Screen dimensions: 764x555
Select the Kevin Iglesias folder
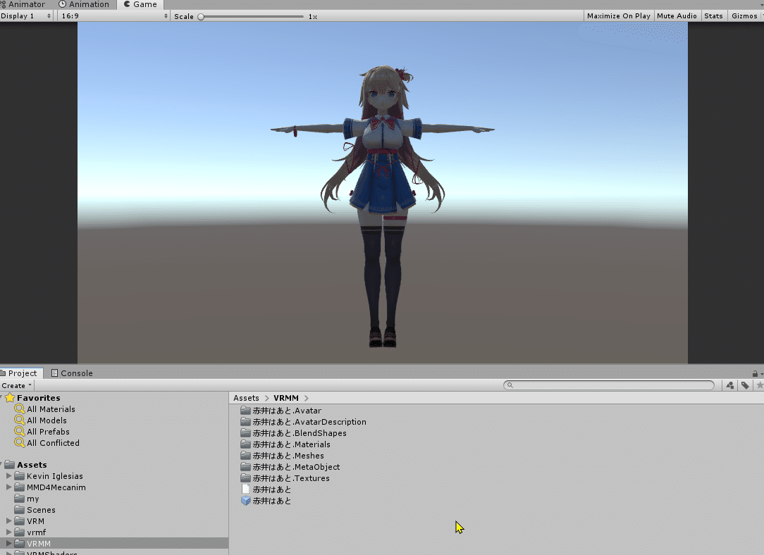(x=54, y=476)
